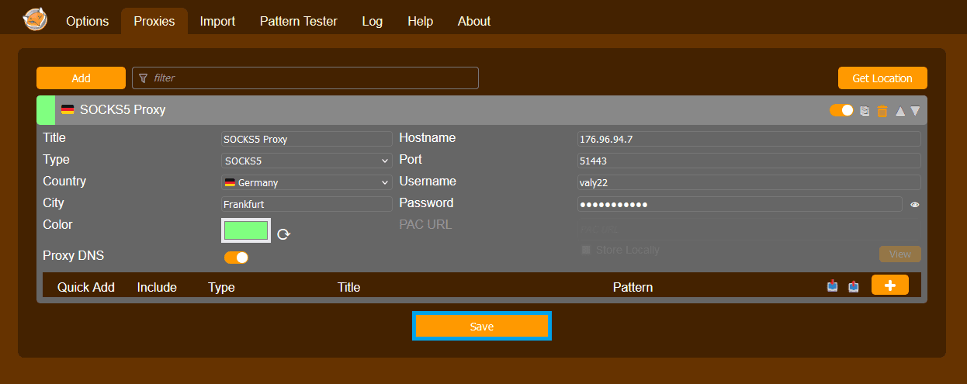Click the Quick Add column label

point(86,287)
